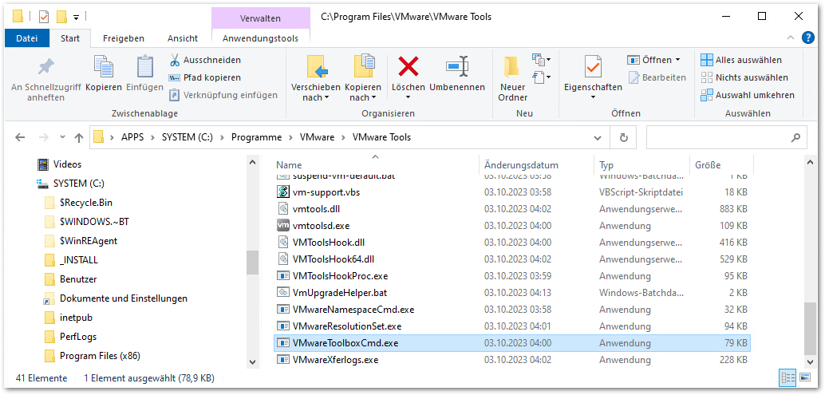Click the red Löschen icon
The height and width of the screenshot is (395, 825).
409,67
